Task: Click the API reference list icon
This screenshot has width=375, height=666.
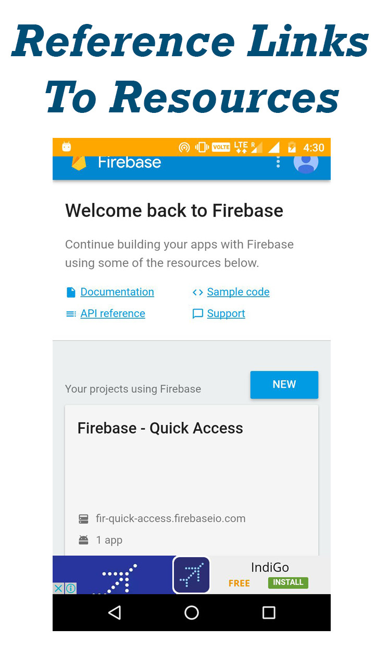Action: coord(71,314)
